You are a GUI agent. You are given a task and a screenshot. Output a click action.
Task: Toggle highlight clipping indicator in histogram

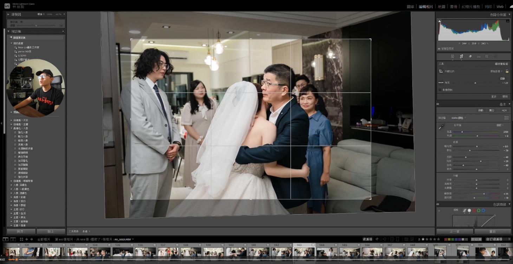(x=507, y=21)
